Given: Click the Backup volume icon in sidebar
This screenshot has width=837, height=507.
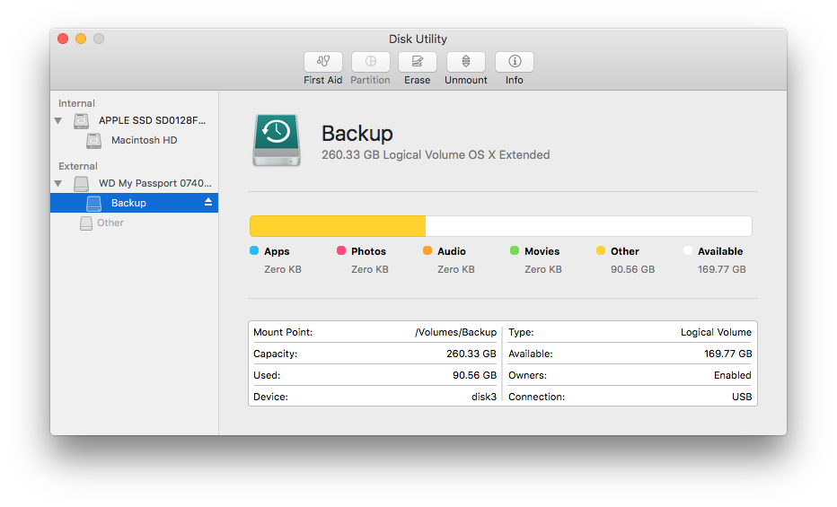Looking at the screenshot, I should pyautogui.click(x=94, y=203).
